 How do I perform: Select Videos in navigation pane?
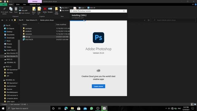click(x=9, y=47)
